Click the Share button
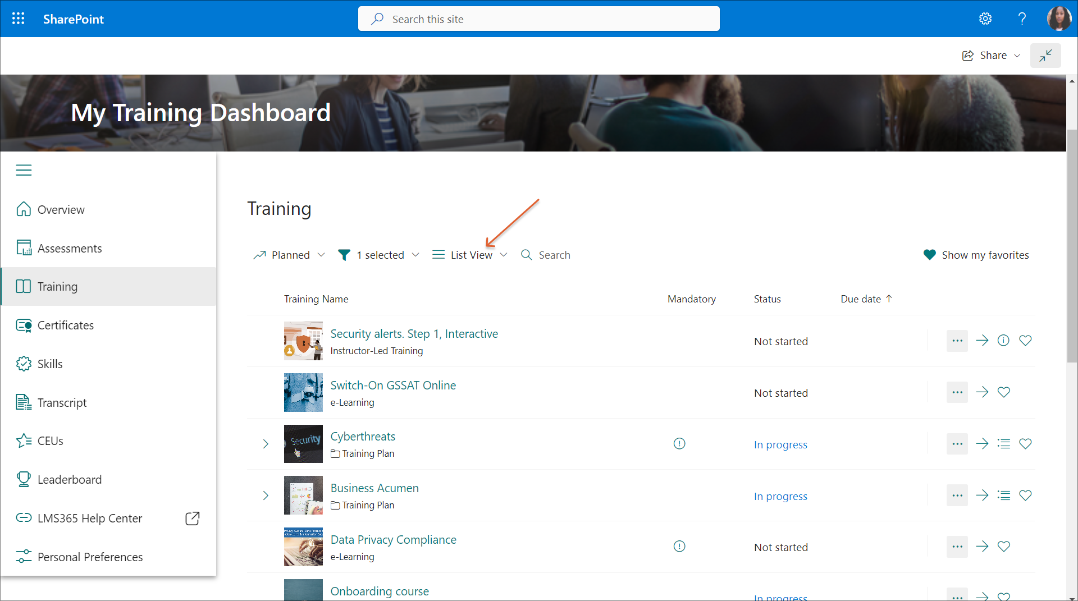The image size is (1078, 601). click(x=991, y=56)
